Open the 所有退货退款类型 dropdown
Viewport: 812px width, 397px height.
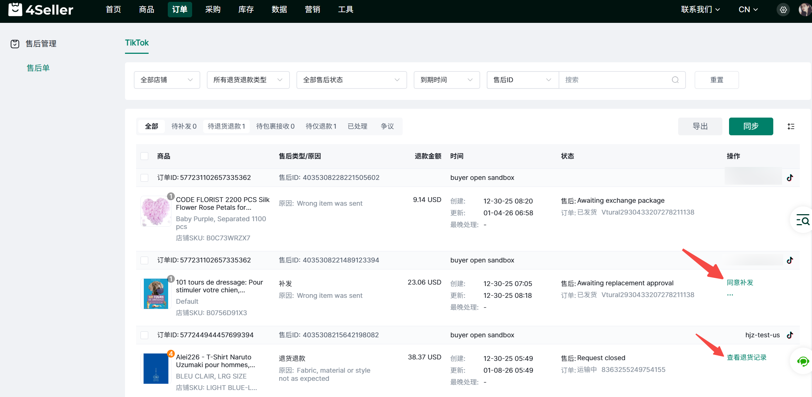248,80
